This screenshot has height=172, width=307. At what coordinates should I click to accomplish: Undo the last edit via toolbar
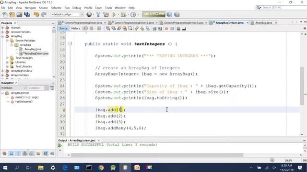36,15
